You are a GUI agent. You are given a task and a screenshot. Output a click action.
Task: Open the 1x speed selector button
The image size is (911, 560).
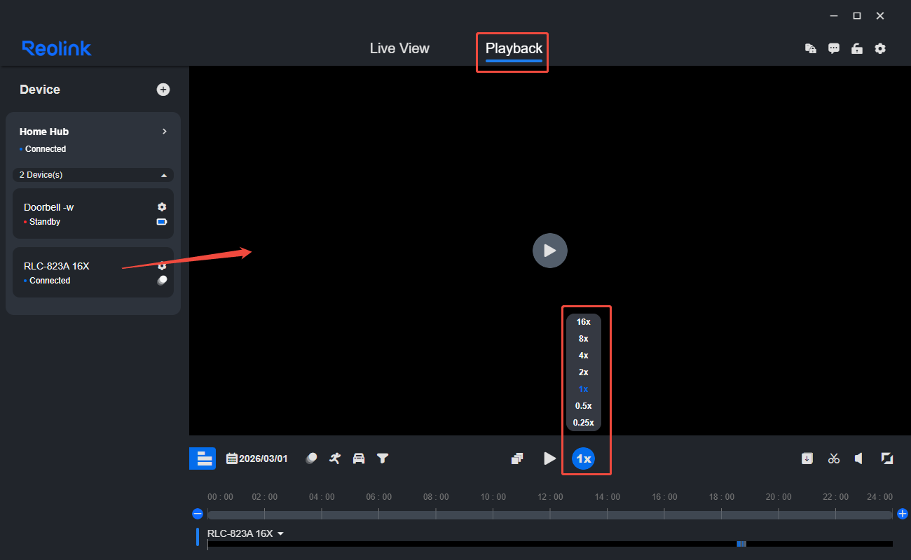[583, 459]
